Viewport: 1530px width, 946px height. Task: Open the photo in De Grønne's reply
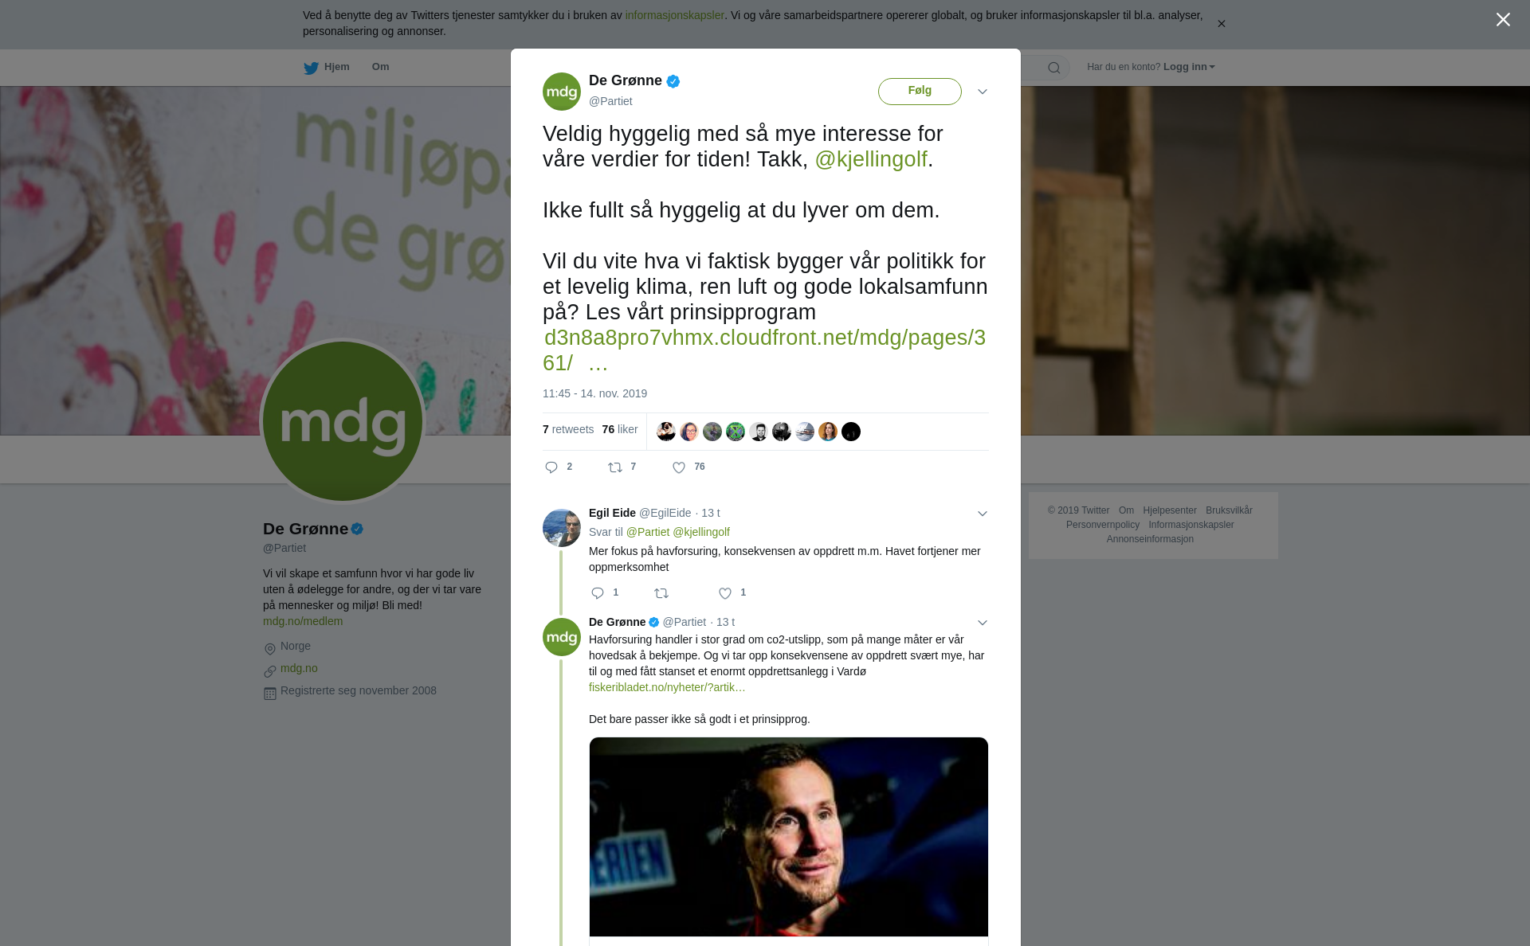(x=789, y=837)
